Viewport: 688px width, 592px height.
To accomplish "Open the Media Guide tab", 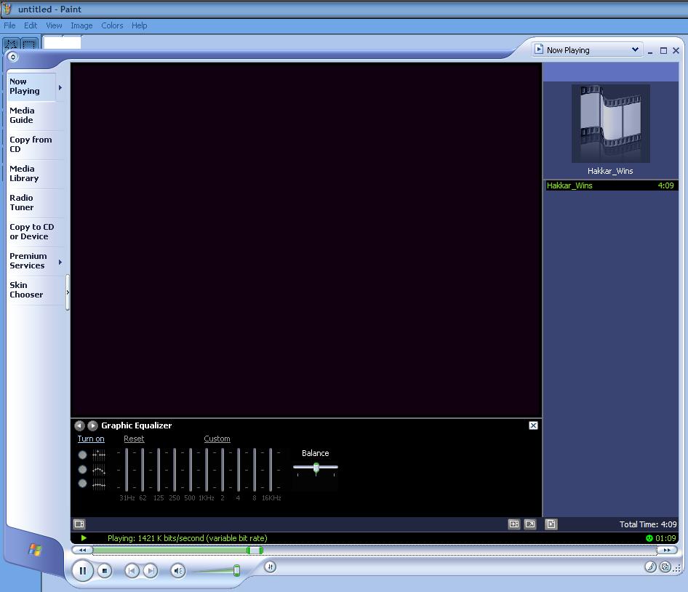I will [35, 116].
